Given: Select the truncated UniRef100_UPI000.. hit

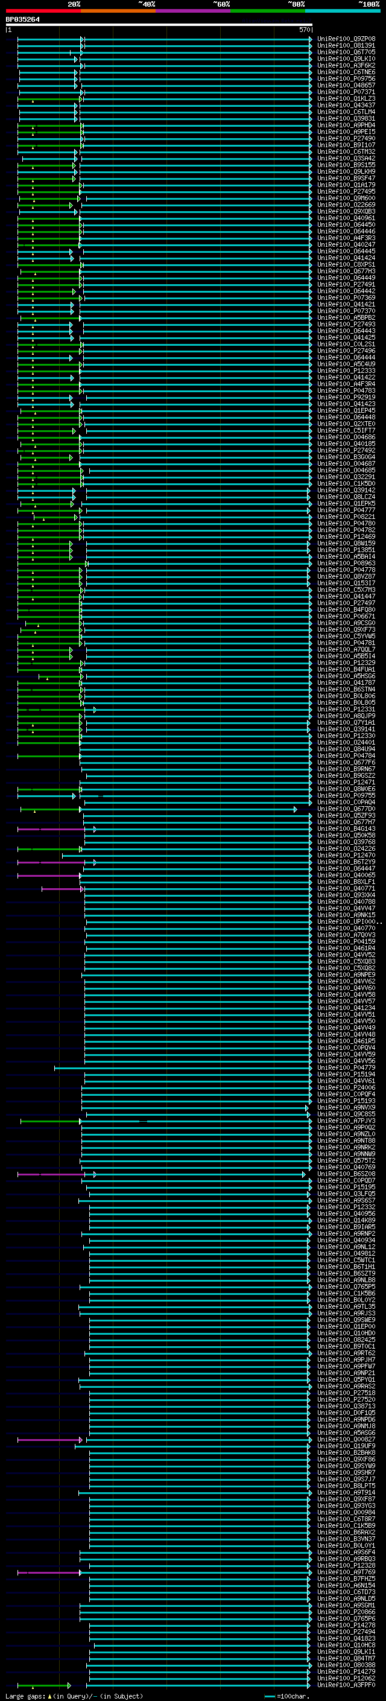Looking at the screenshot, I should [x=349, y=922].
